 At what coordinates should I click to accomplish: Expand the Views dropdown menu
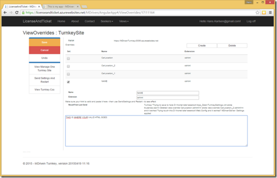pos(124,21)
